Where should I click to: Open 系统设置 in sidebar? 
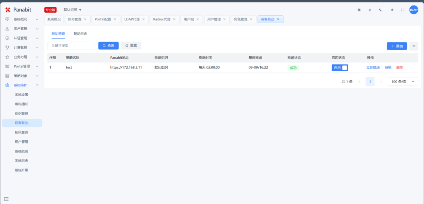[x=22, y=95]
